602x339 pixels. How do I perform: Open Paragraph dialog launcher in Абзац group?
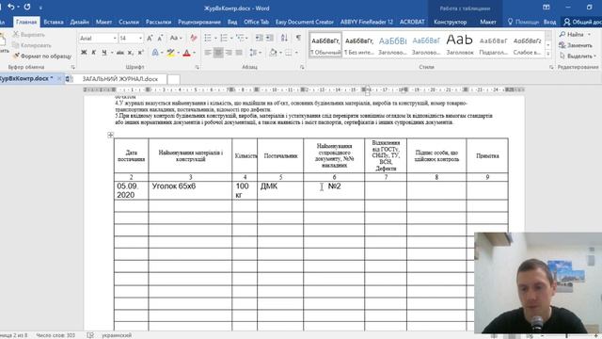tap(302, 67)
